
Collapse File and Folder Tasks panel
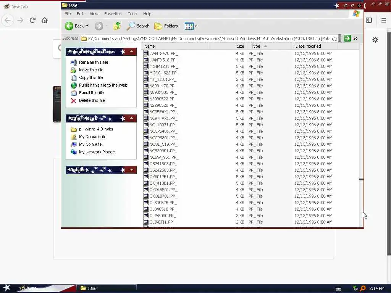(131, 52)
